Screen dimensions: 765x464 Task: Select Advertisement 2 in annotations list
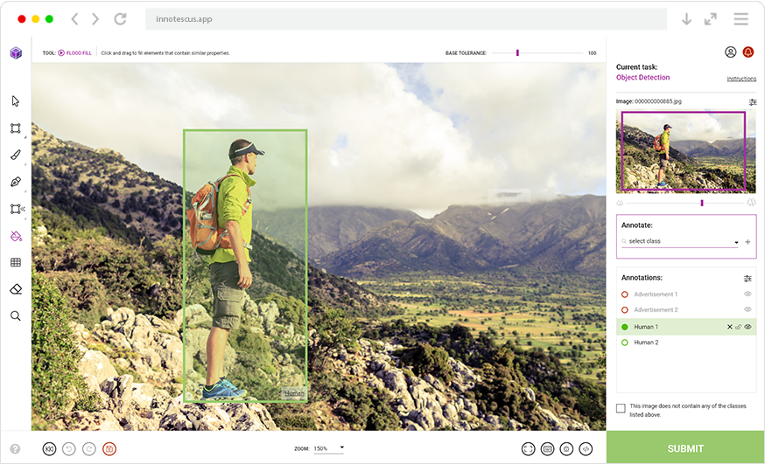[x=655, y=310]
